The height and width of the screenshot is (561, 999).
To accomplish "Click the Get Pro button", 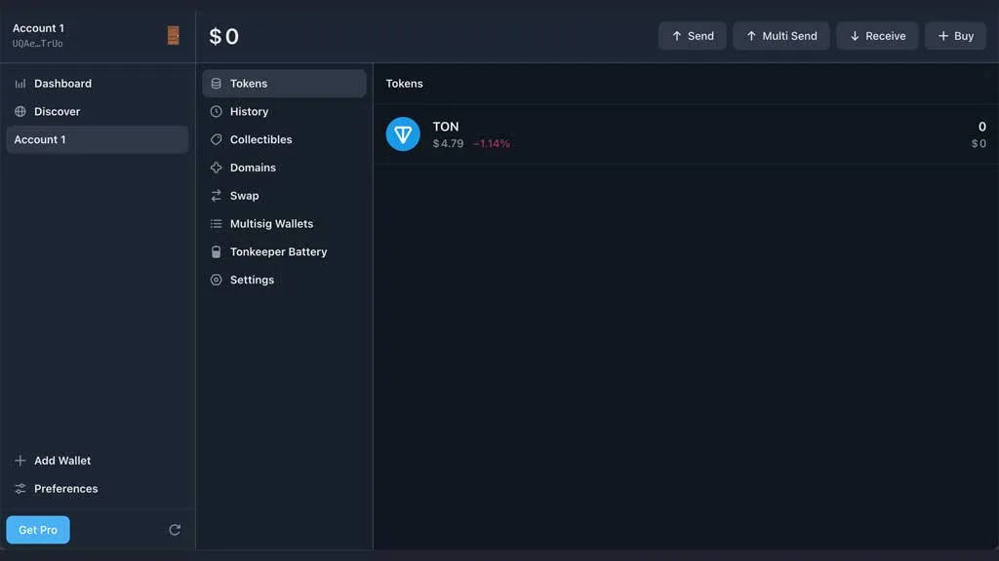I will [x=38, y=530].
